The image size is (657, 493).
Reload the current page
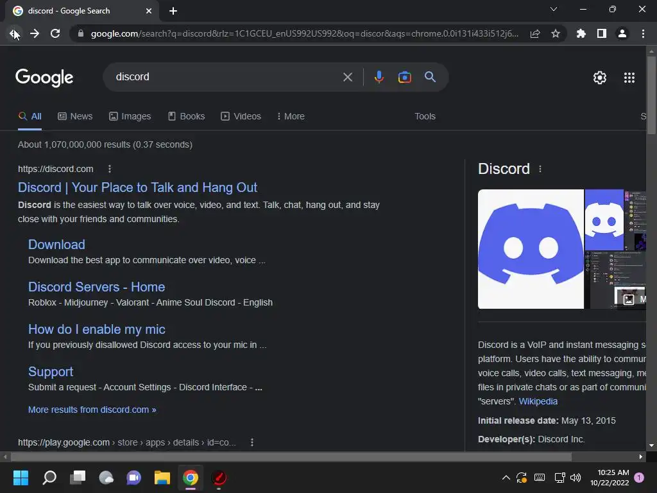click(x=55, y=33)
